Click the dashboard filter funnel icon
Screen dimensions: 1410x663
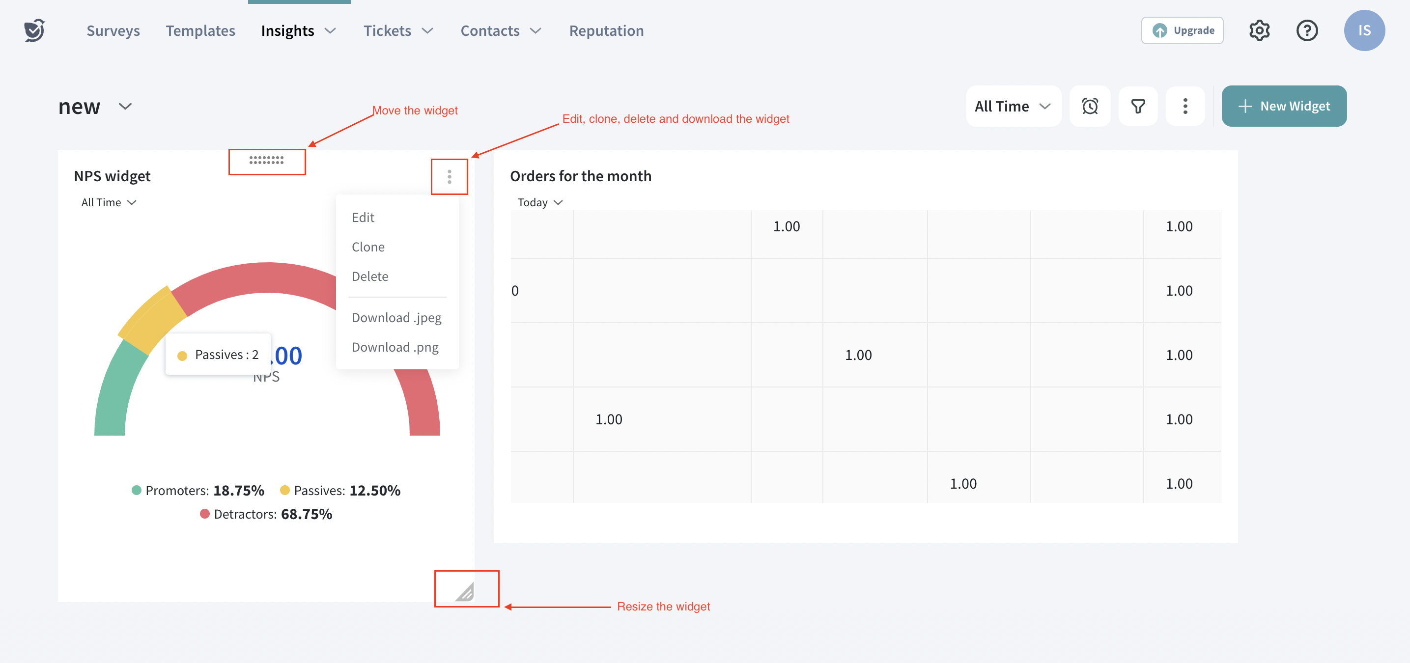pos(1137,106)
